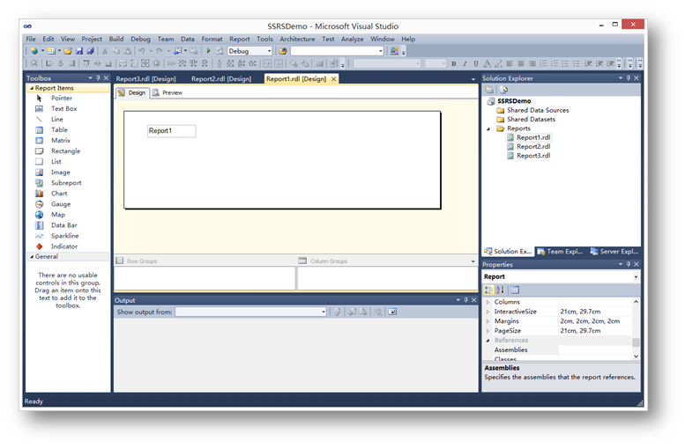Click the green Start Debugging arrow
This screenshot has width=685, height=448.
coord(208,51)
